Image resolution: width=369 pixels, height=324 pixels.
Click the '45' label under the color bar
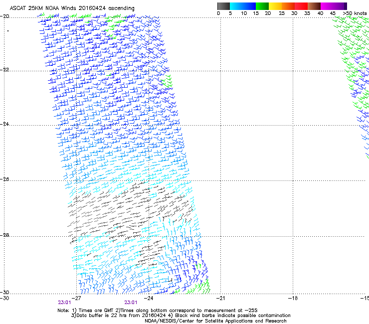click(333, 13)
